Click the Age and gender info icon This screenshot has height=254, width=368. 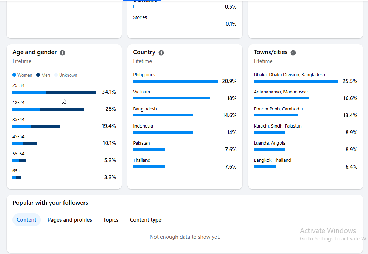[x=62, y=52]
